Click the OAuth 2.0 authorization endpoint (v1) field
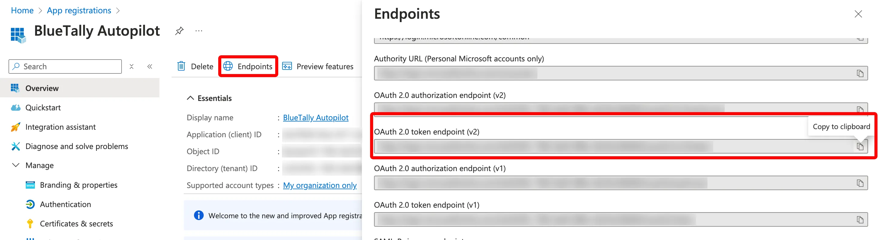Image resolution: width=879 pixels, height=240 pixels. [x=621, y=183]
